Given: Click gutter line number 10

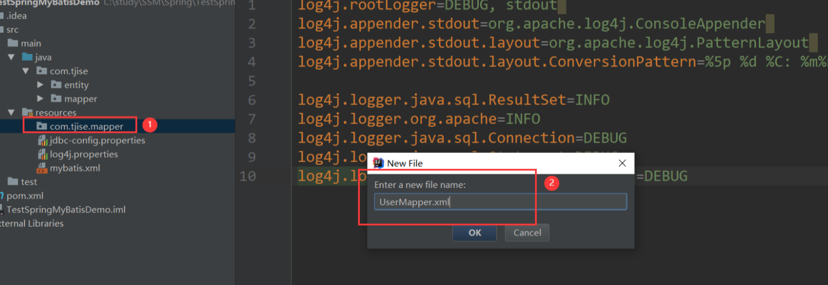Looking at the screenshot, I should (247, 176).
